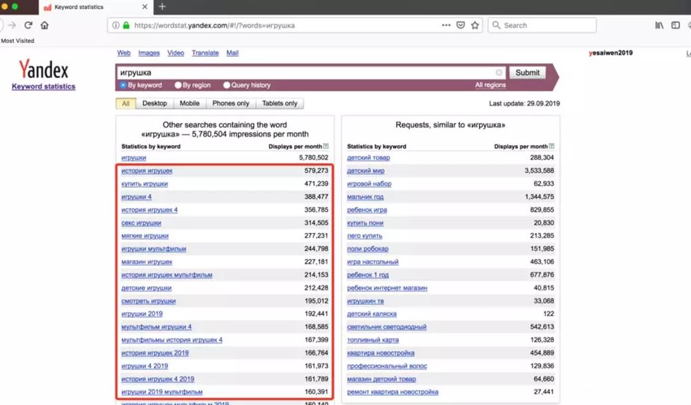Select the Query history radio button
The image size is (691, 405).
[226, 85]
